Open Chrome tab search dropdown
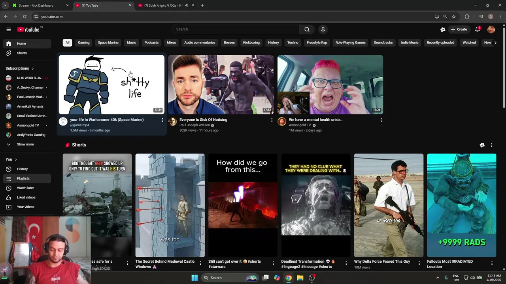Screen dimensions: 506x284 [x=5, y=6]
